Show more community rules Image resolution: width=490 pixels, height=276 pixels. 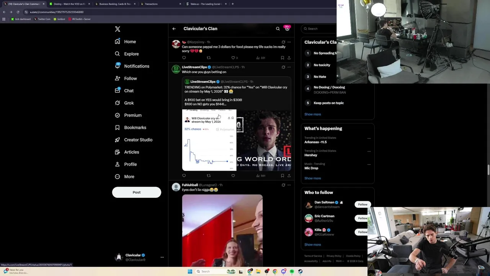coord(313,114)
